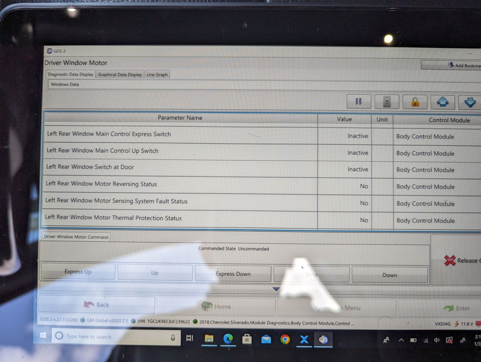Select the Windows Data tab
481x362 pixels.
point(65,84)
